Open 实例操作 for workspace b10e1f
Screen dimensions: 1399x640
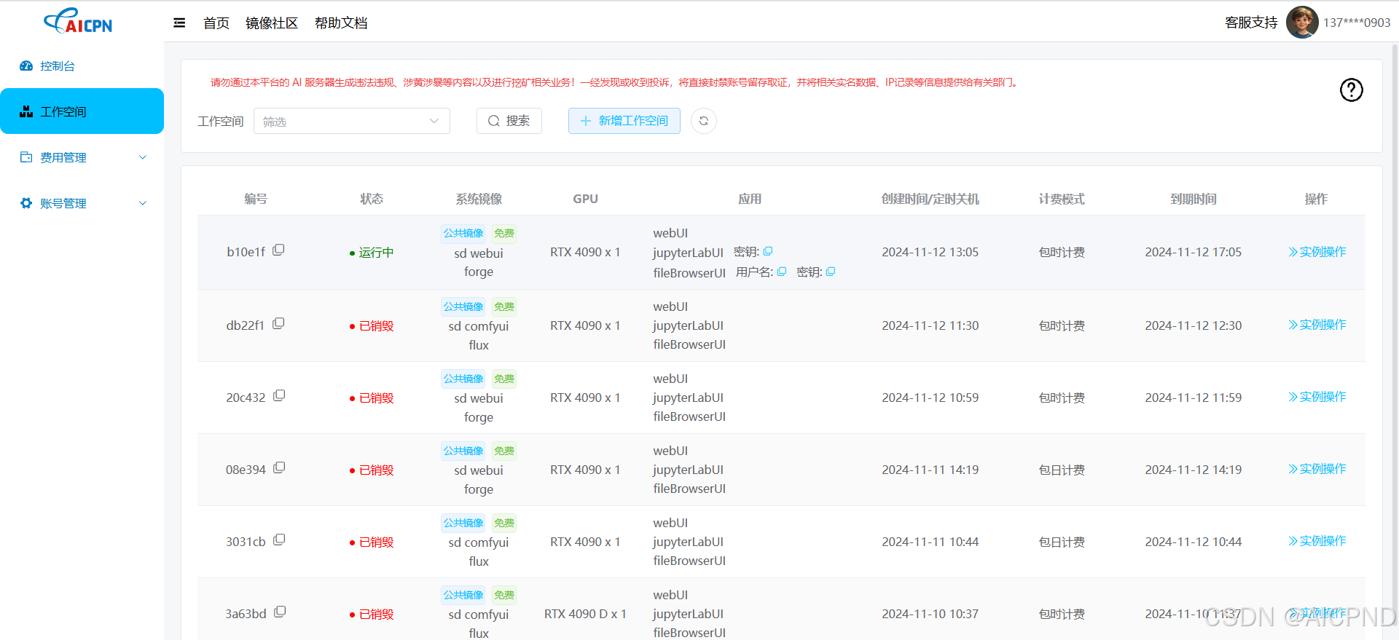(1317, 252)
